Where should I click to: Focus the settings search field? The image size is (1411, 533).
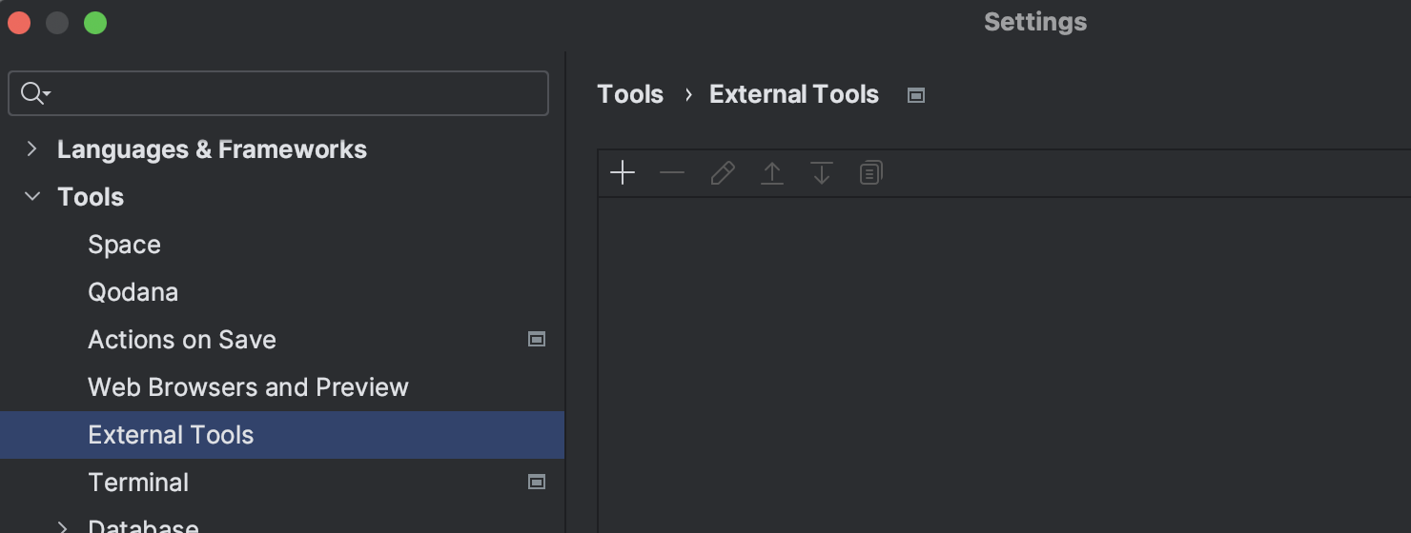click(296, 93)
